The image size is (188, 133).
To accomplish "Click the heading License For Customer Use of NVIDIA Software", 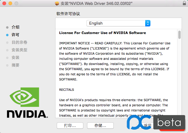I will tap(102, 33).
